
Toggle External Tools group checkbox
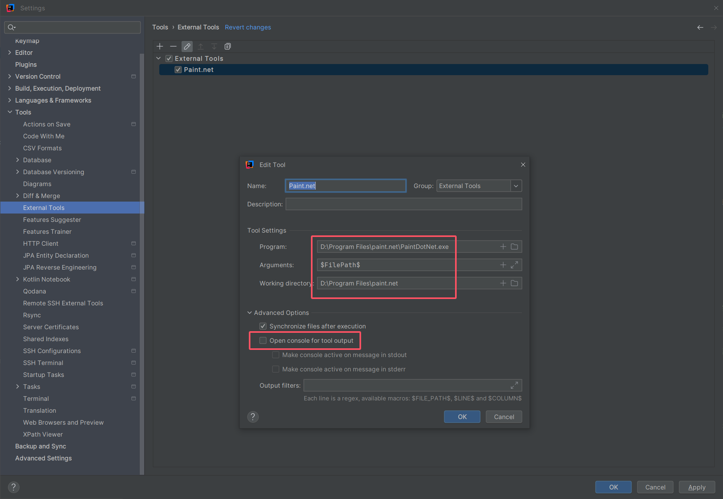[169, 58]
